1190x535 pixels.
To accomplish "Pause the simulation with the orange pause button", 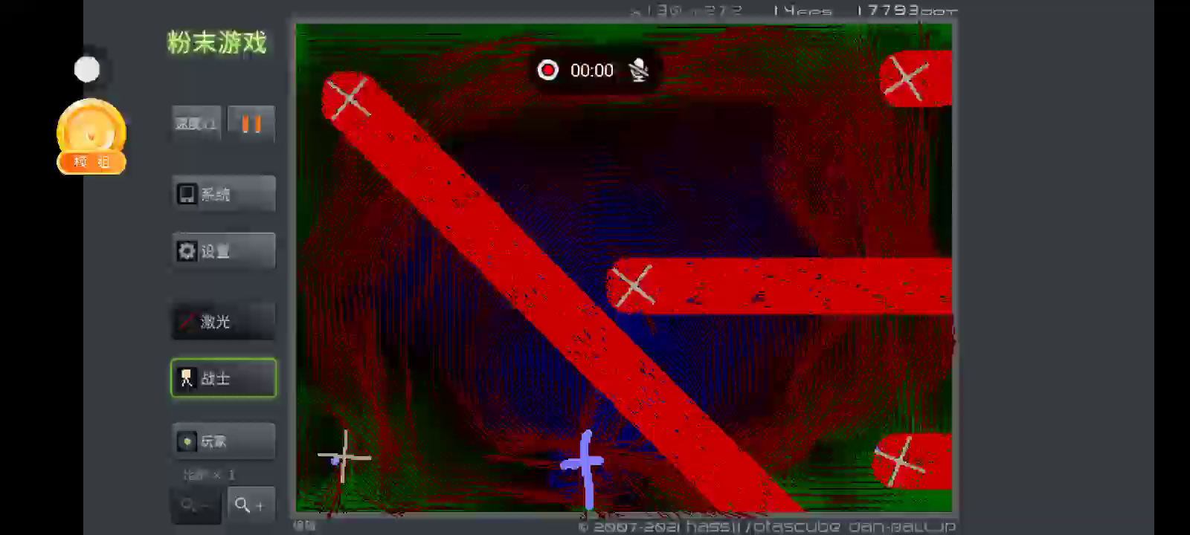I will pyautogui.click(x=251, y=123).
